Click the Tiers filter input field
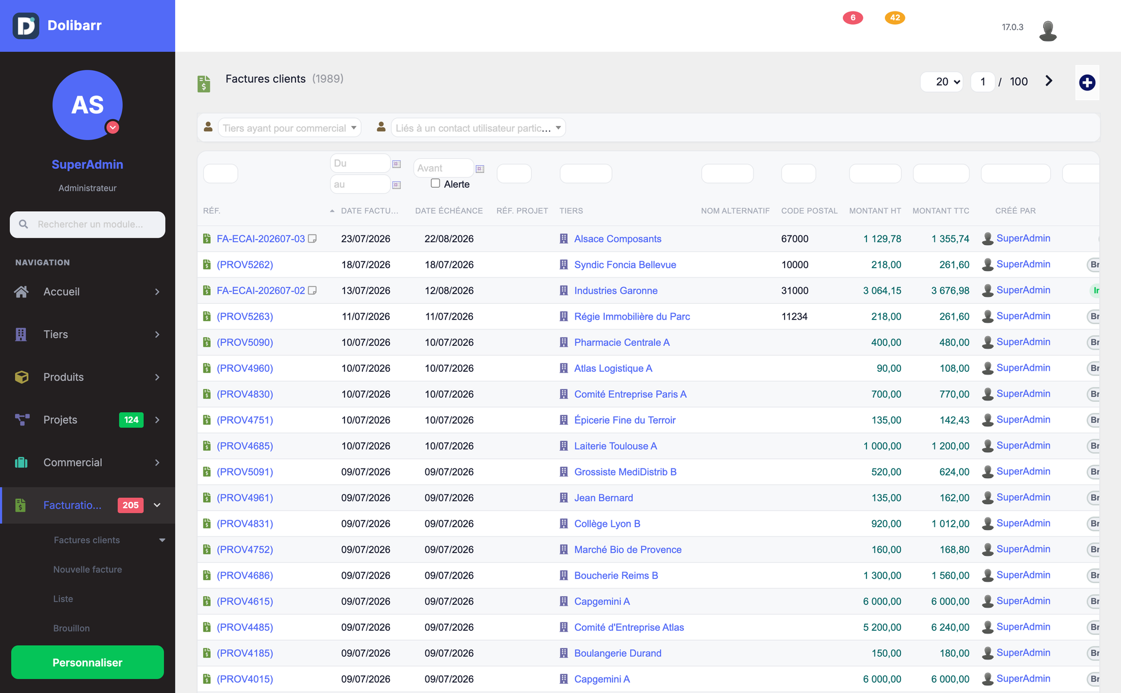 tap(586, 173)
